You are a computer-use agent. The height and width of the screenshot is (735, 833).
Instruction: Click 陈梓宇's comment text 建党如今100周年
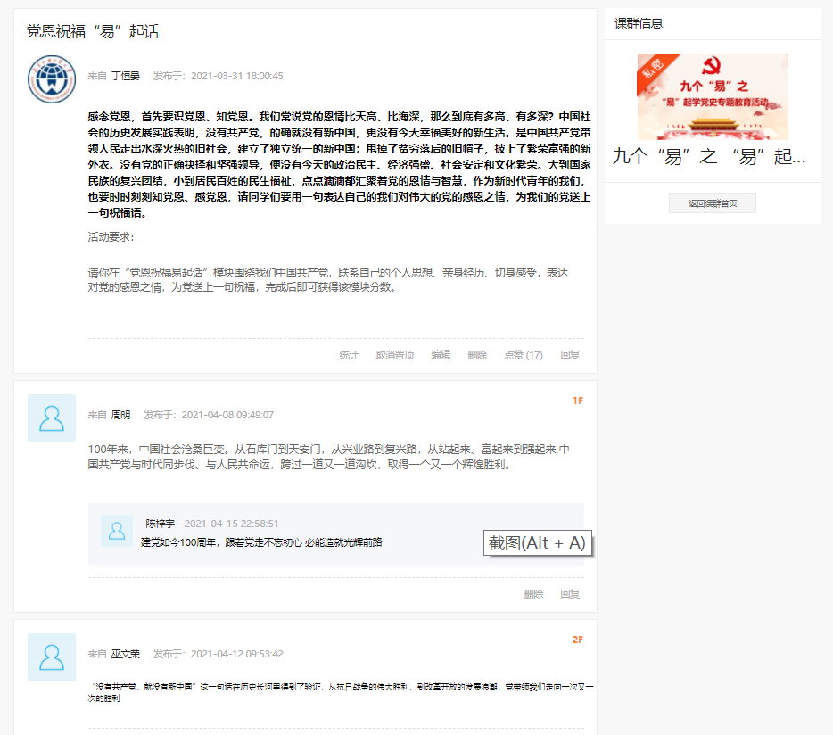261,542
